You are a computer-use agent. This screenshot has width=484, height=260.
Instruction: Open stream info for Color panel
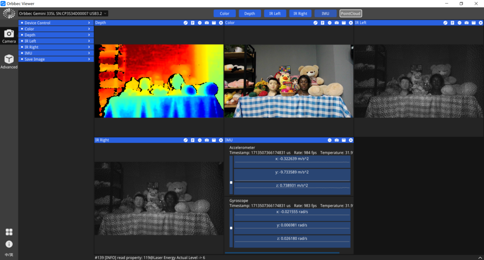322,23
